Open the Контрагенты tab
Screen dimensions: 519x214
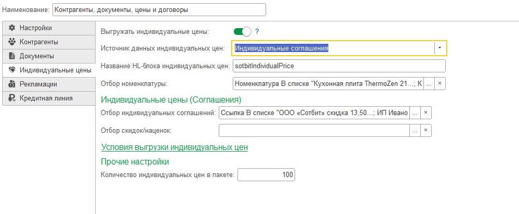click(x=49, y=42)
